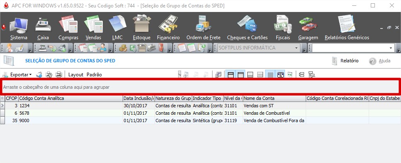
Task: Sort by Data Inclusão column header
Action: [139, 98]
